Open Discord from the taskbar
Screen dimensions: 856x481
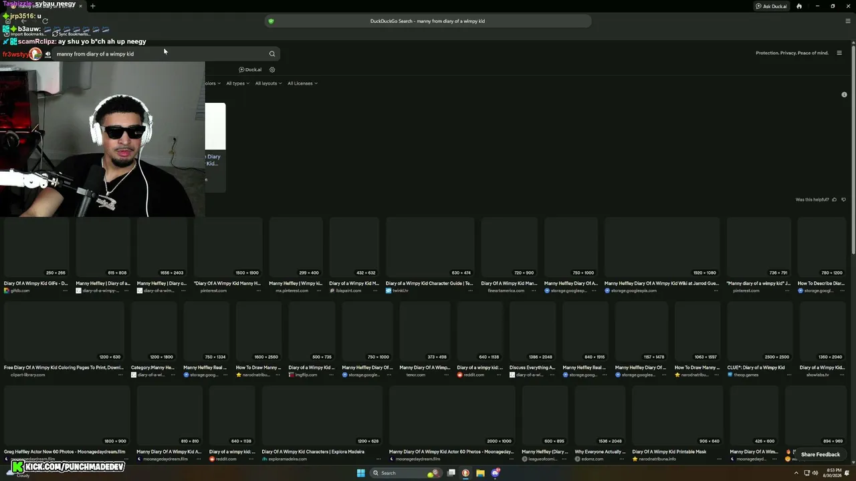[x=495, y=473]
